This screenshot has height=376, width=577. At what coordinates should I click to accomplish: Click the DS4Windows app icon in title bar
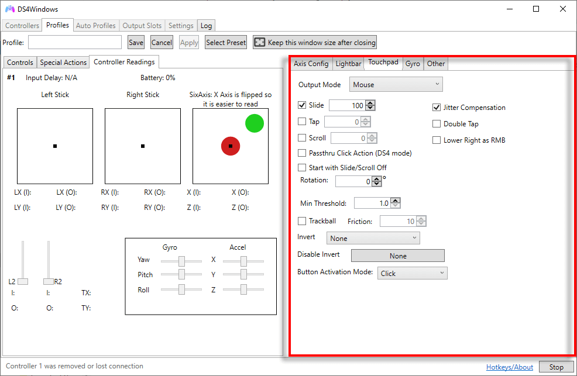coord(10,9)
